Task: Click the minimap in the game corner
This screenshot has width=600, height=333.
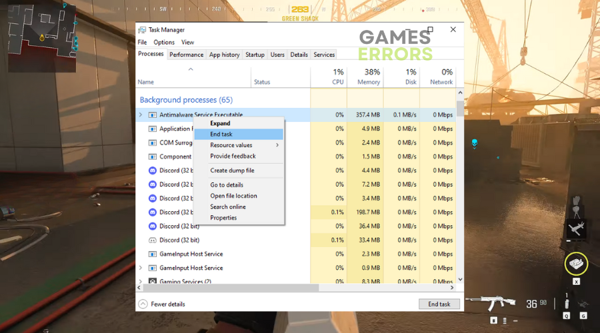Action: [42, 37]
